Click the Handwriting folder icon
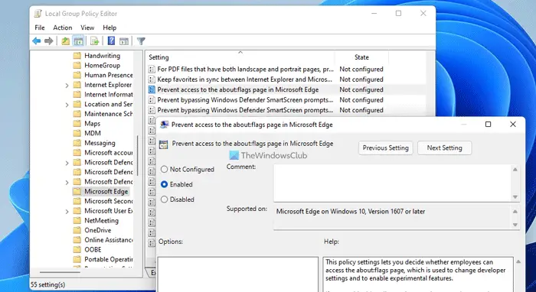This screenshot has width=536, height=292. [x=77, y=56]
